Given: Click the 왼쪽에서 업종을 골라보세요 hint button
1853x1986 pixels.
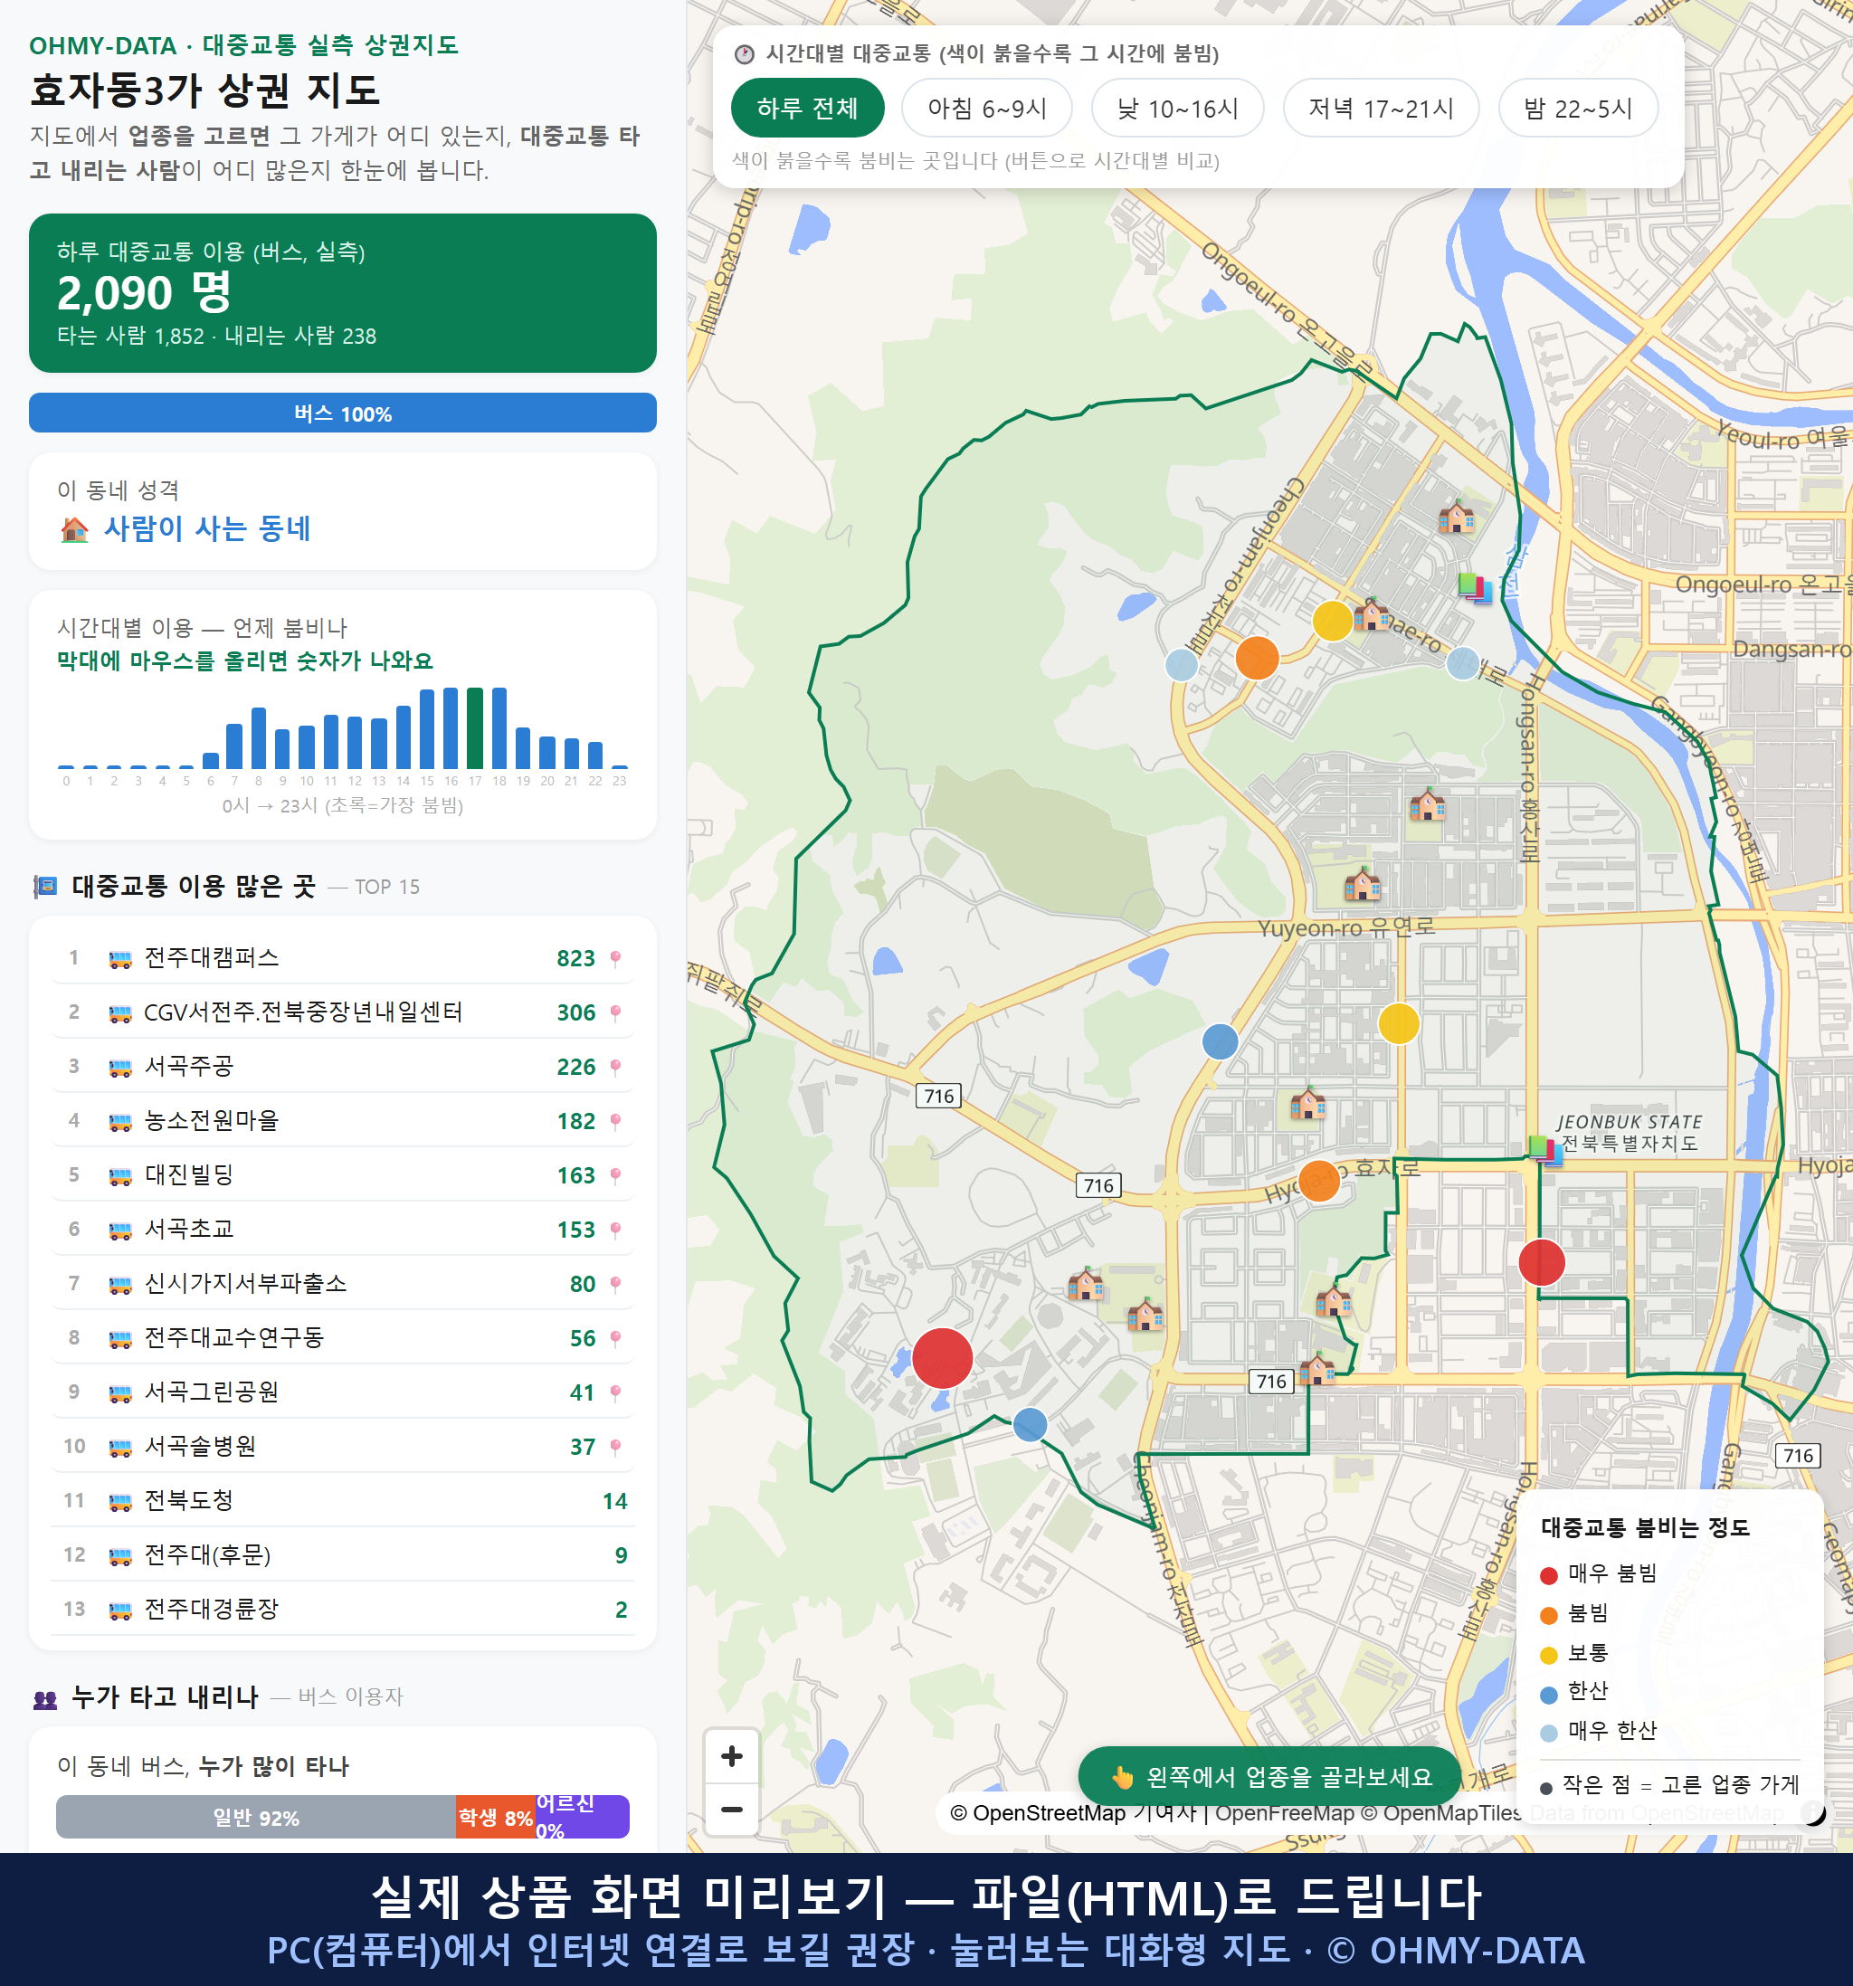Looking at the screenshot, I should (x=1269, y=1776).
